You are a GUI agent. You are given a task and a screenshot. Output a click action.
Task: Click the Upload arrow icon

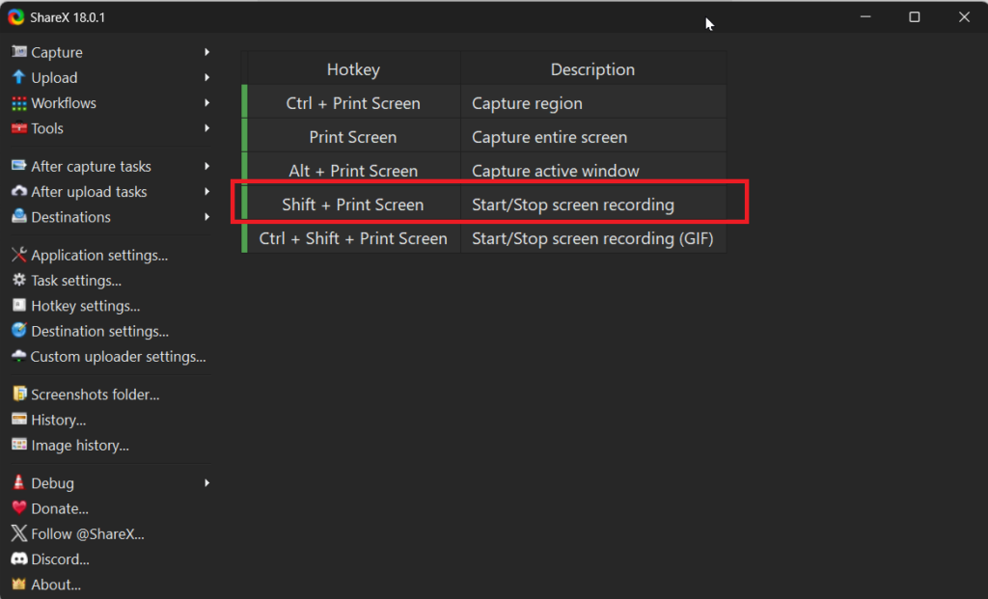coord(18,77)
